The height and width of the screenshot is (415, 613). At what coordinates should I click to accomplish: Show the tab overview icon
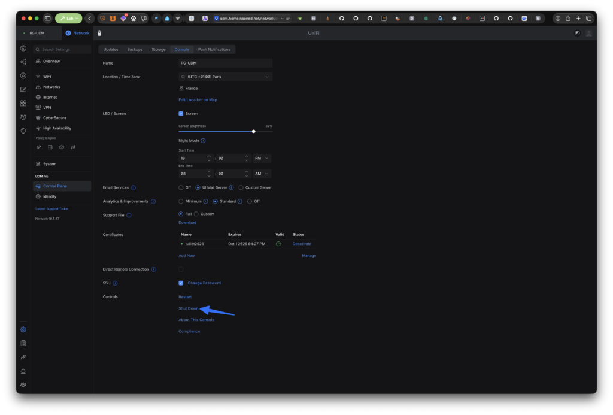click(x=589, y=19)
